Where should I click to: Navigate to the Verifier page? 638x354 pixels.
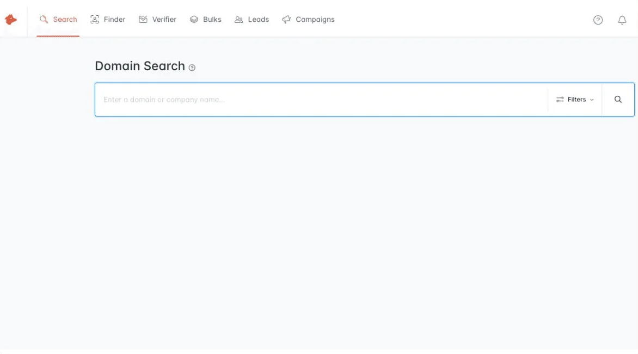pyautogui.click(x=158, y=19)
